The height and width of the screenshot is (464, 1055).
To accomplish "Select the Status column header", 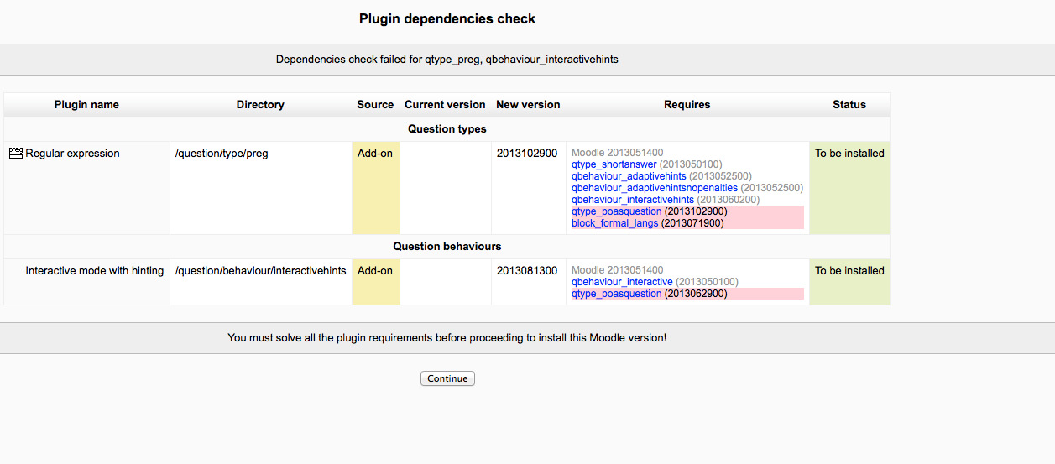I will point(849,105).
